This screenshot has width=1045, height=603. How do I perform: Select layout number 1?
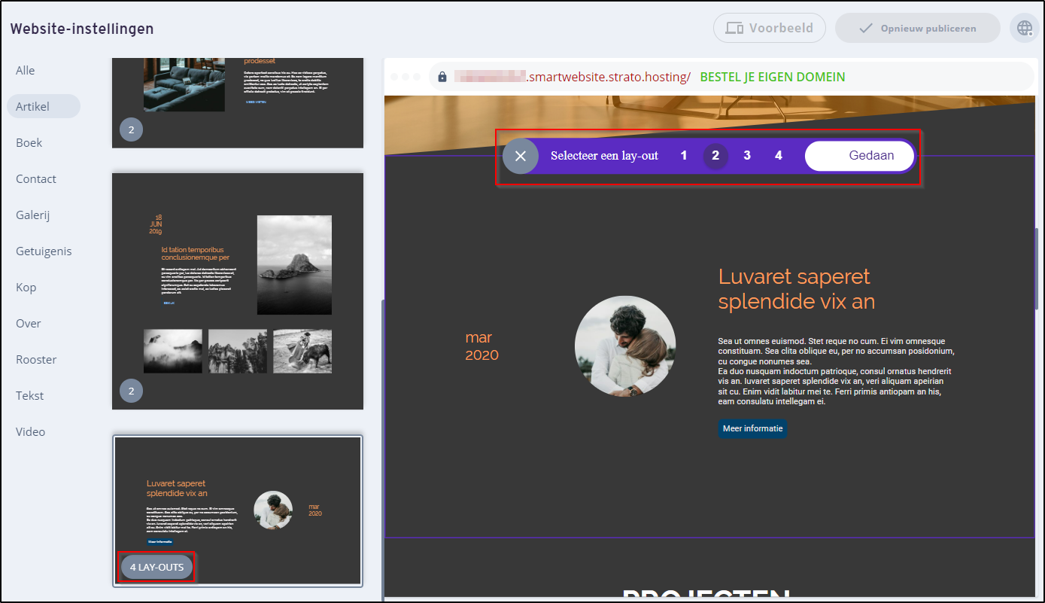pos(684,156)
